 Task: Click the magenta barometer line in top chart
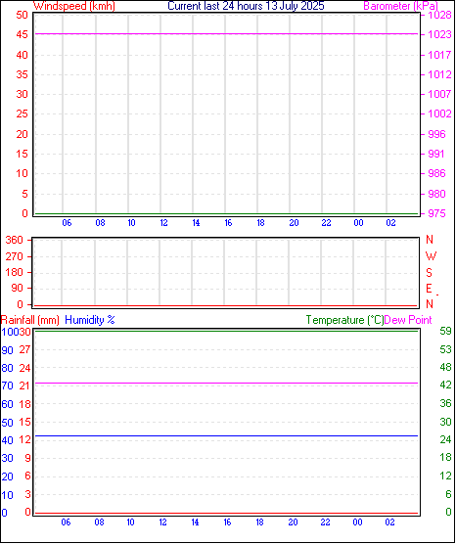click(x=226, y=34)
